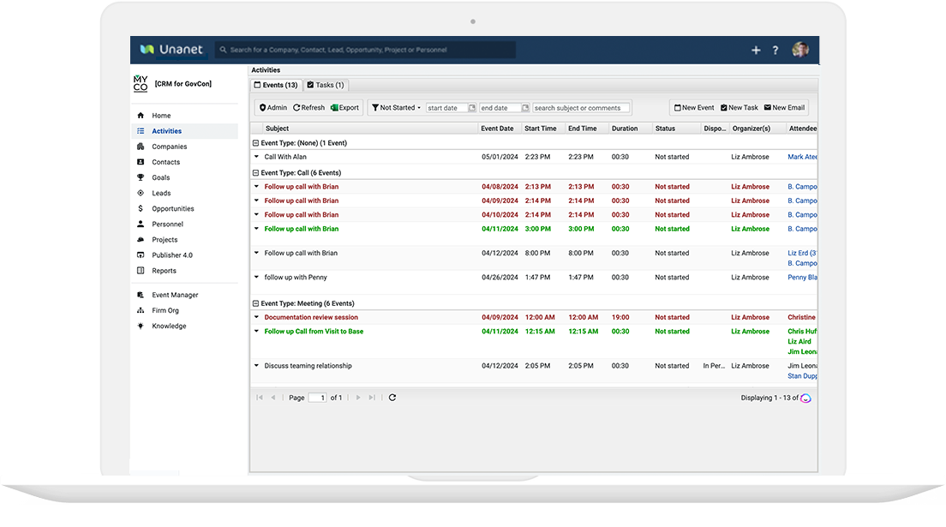Screen dimensions: 946x527
Task: Open the Admin toolbar option
Action: pyautogui.click(x=272, y=107)
